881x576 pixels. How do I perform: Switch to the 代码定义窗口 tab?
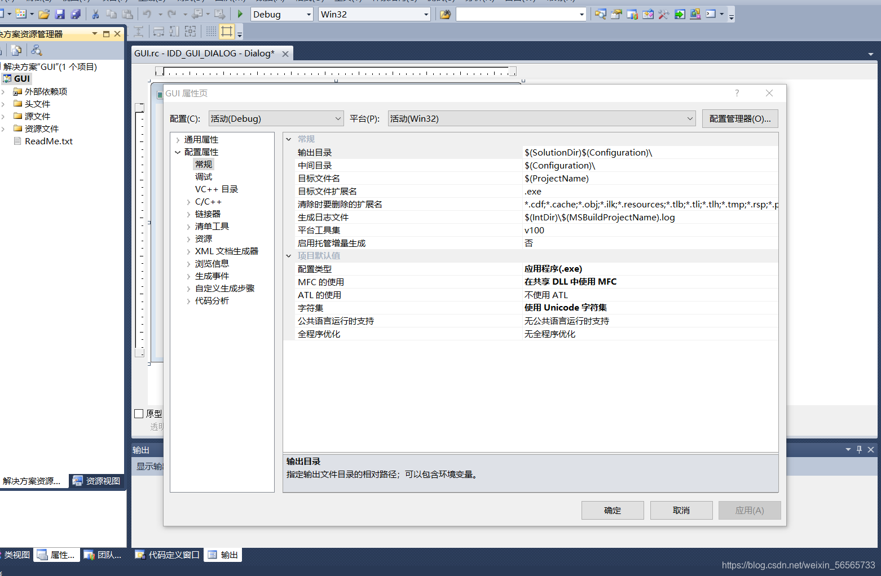click(x=168, y=555)
